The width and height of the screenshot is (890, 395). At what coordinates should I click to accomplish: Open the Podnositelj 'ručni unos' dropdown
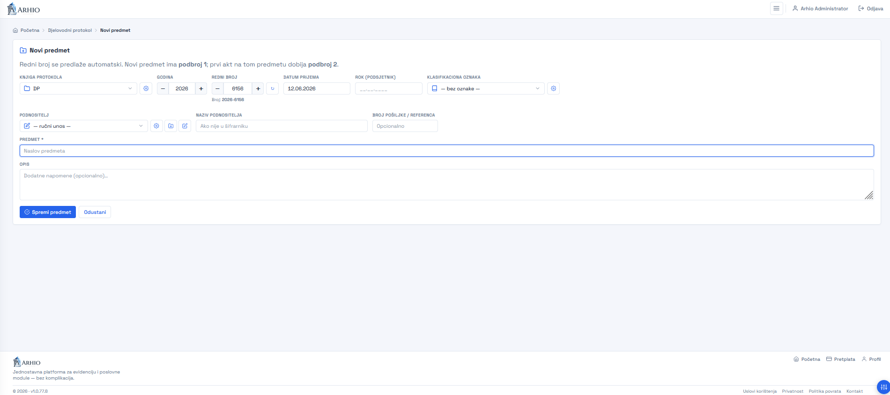tap(84, 126)
